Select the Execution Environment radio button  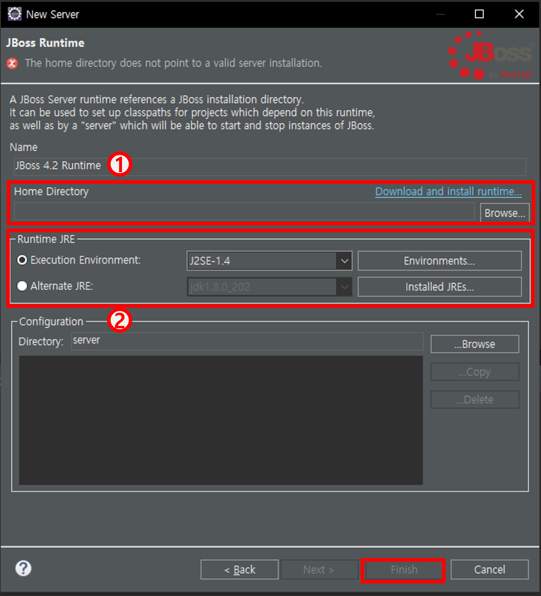coord(22,260)
